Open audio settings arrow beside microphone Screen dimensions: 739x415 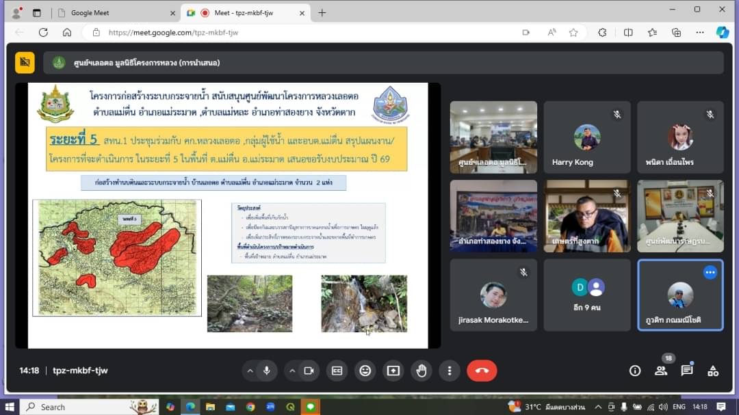(250, 371)
